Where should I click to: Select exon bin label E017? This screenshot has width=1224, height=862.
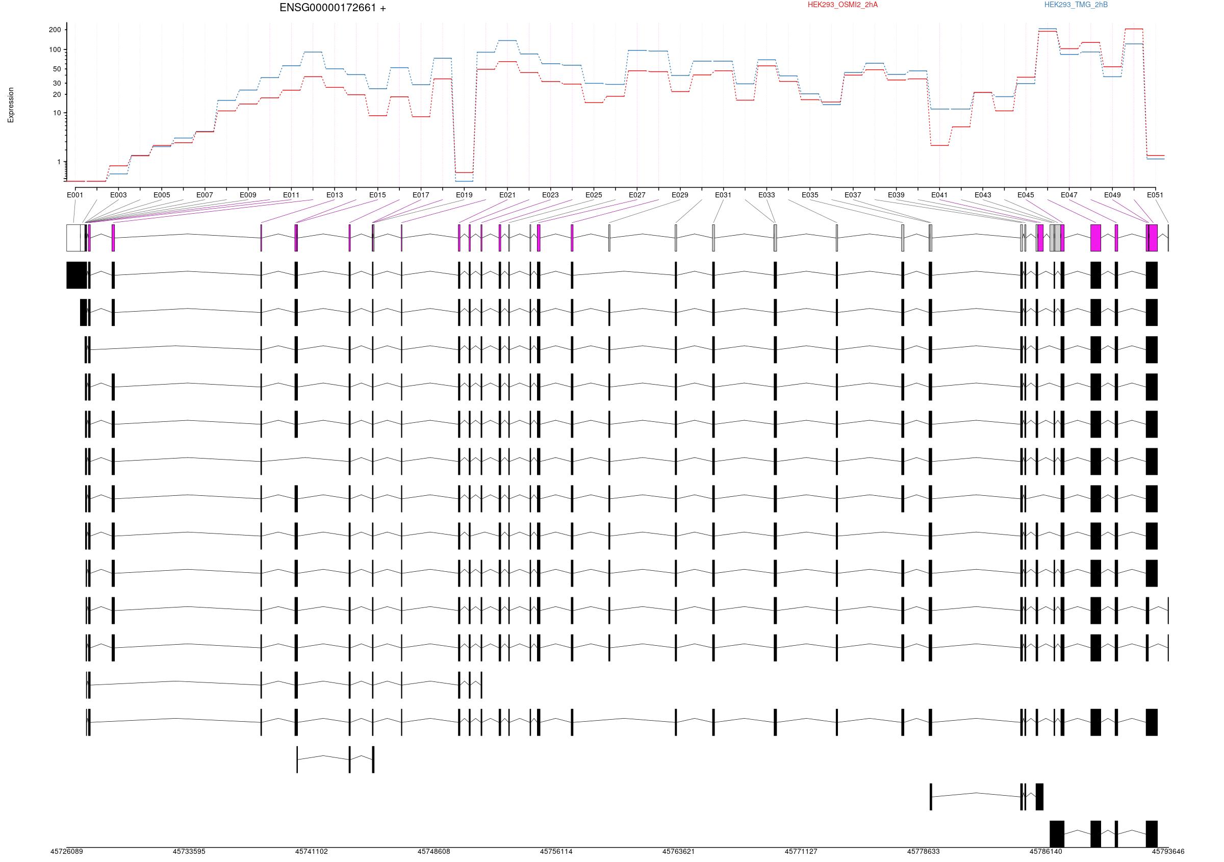[421, 195]
